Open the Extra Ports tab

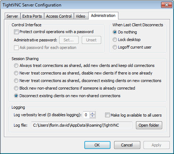(x=32, y=16)
